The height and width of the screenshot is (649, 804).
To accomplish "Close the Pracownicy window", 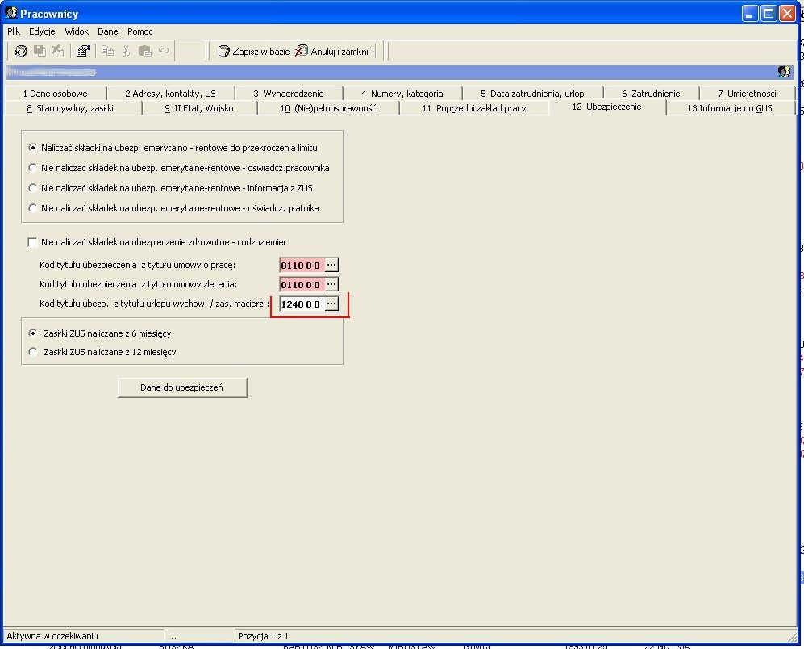I will point(787,13).
